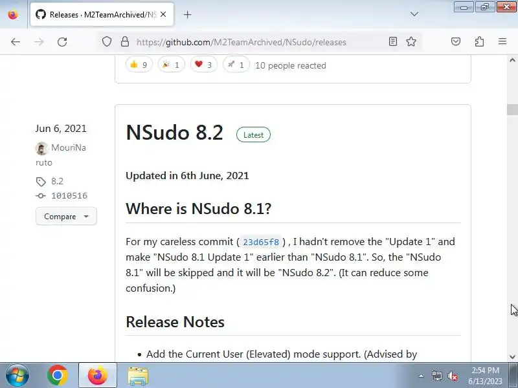Screen dimensions: 518x388
Task: Open the shield tracking protection icon
Action: point(106,42)
